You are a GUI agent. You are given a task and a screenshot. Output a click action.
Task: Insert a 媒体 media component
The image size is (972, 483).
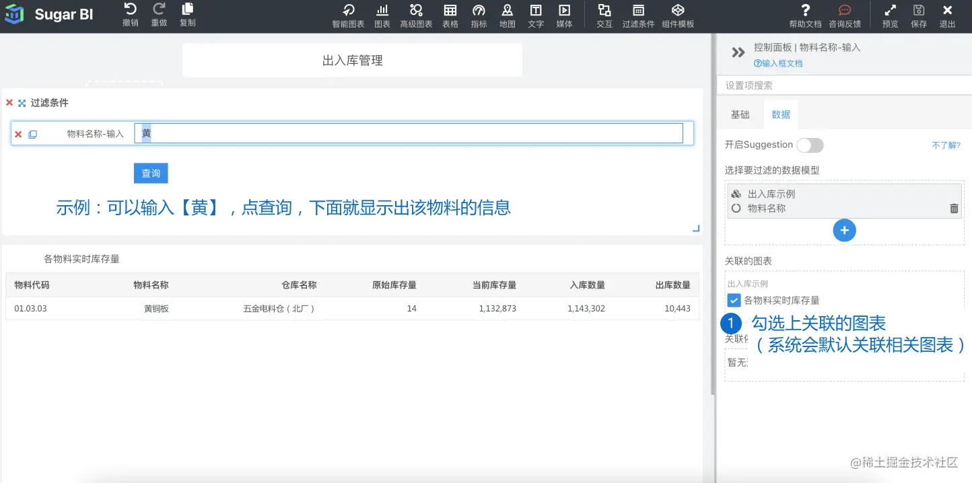tap(564, 16)
